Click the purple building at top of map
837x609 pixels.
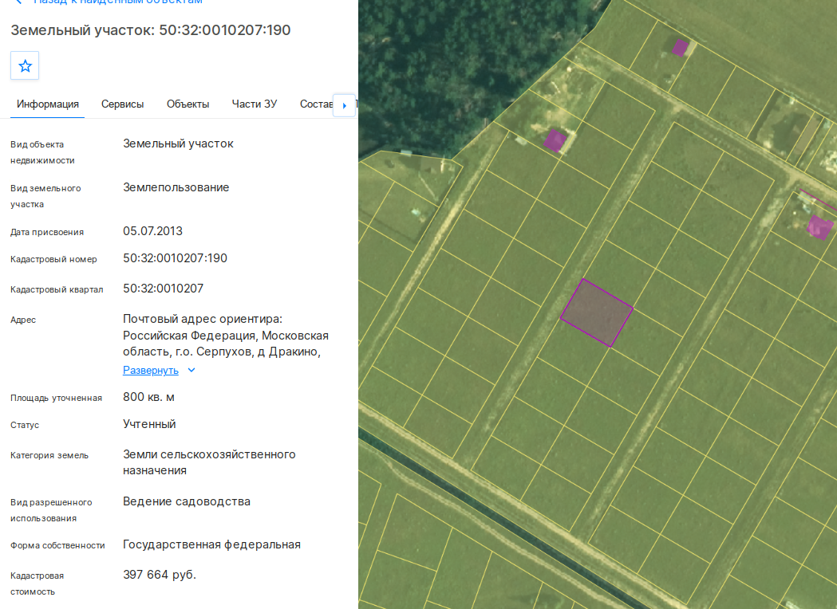coord(680,48)
